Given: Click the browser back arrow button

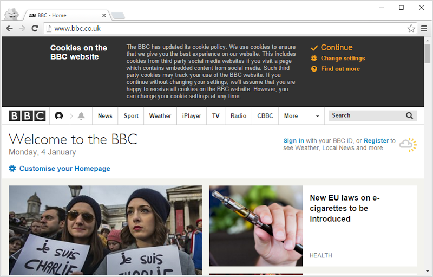Looking at the screenshot, I should tap(9, 28).
